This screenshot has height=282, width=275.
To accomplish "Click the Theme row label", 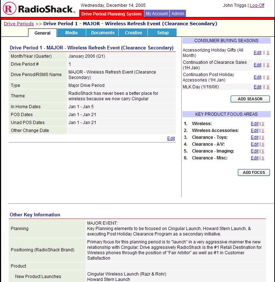I will (x=18, y=96).
